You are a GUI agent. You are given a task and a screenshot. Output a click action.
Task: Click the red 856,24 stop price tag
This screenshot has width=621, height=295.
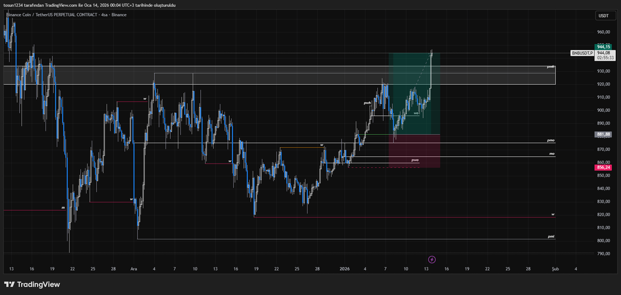tap(603, 167)
